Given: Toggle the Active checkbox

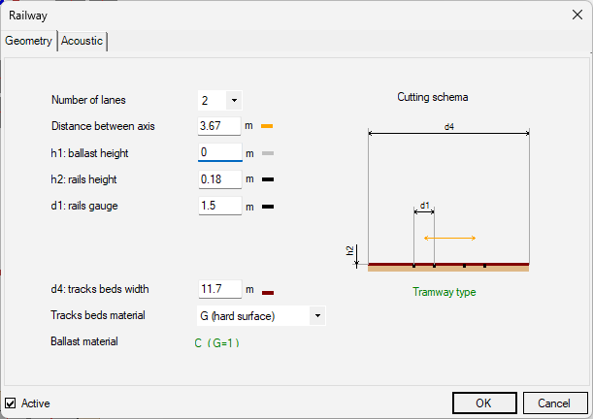Looking at the screenshot, I should 11,403.
